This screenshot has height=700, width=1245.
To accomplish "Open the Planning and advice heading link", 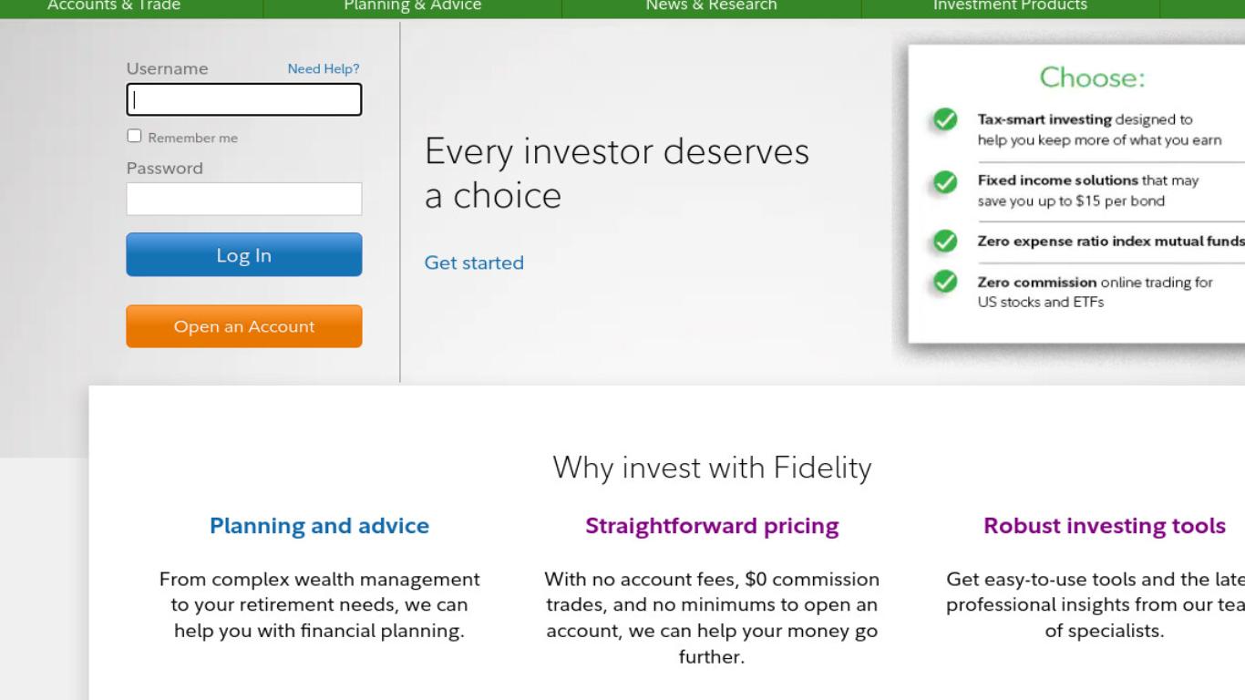I will click(319, 526).
